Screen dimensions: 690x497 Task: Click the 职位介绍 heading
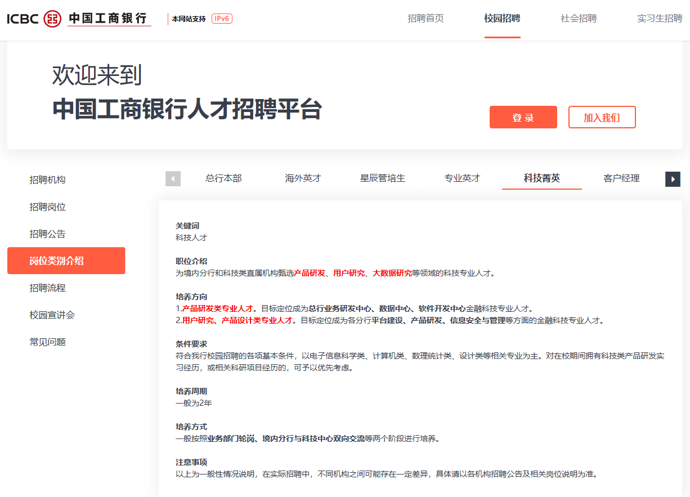pyautogui.click(x=191, y=261)
